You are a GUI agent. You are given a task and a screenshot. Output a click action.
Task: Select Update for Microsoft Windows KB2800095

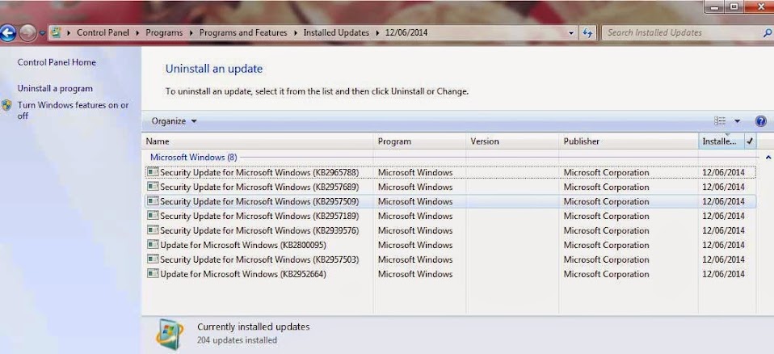(x=450, y=245)
